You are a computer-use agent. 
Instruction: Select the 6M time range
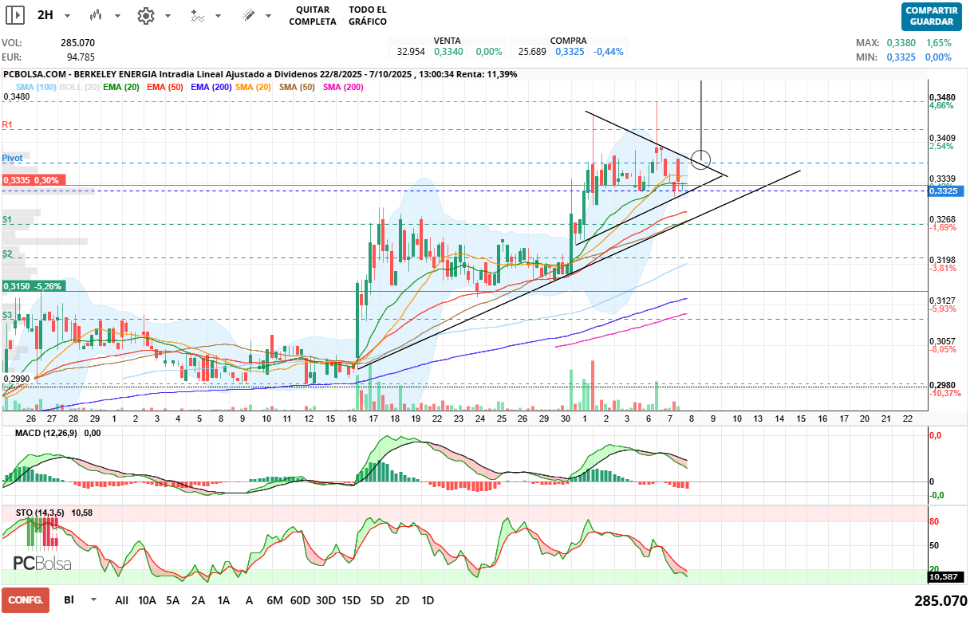[x=274, y=599]
